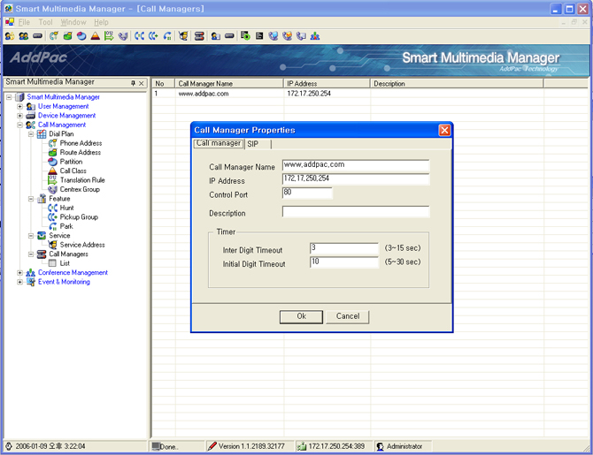Open Phone Address in the Dial Plan tree

click(x=80, y=143)
